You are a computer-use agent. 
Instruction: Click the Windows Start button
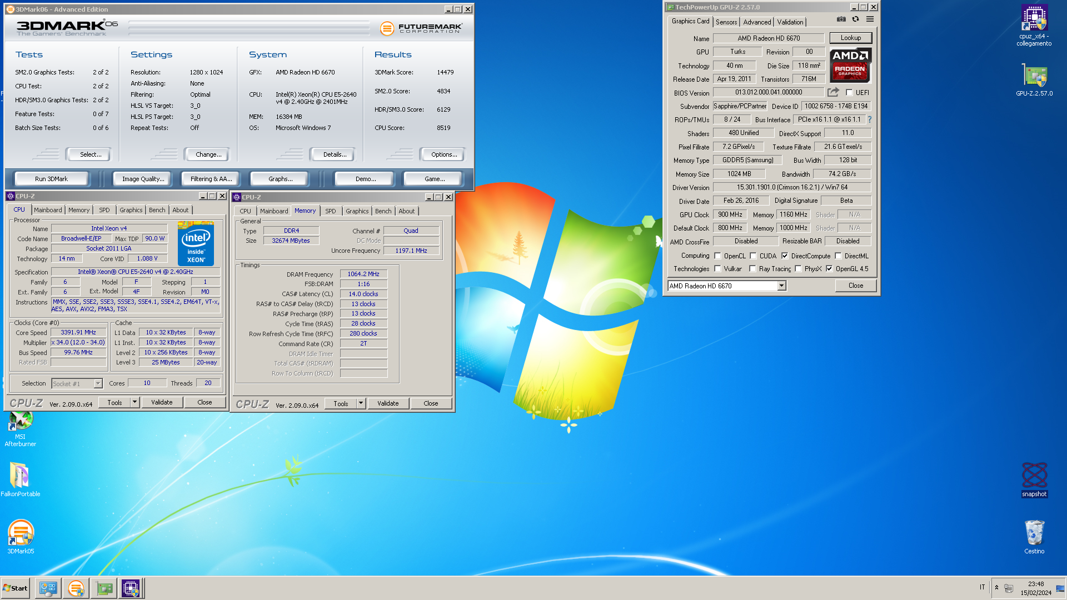point(15,588)
